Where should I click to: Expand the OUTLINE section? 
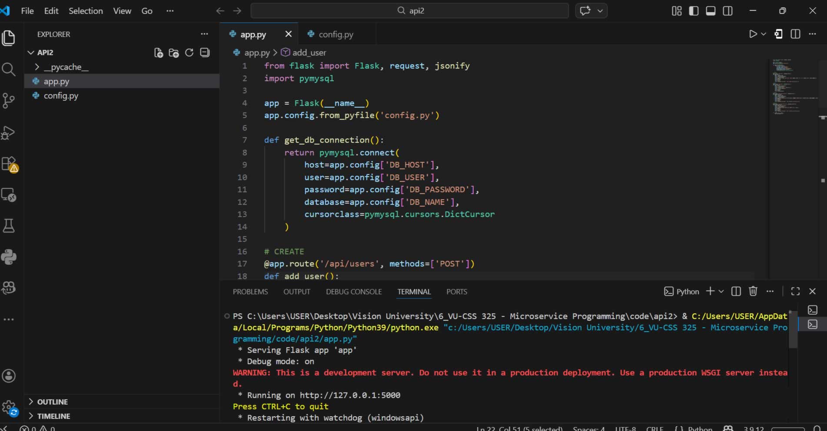click(x=52, y=402)
